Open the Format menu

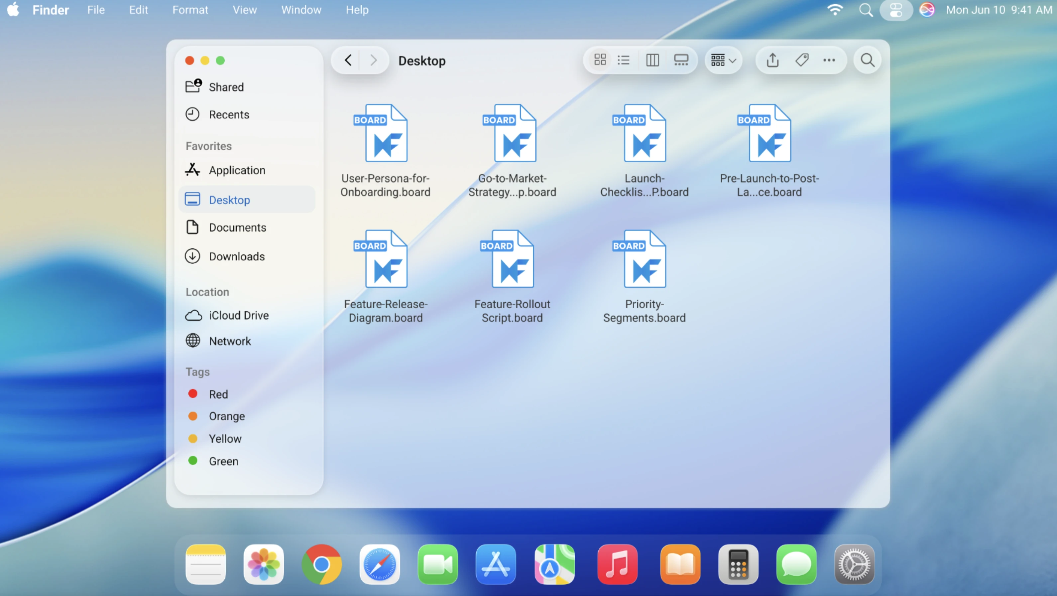190,10
